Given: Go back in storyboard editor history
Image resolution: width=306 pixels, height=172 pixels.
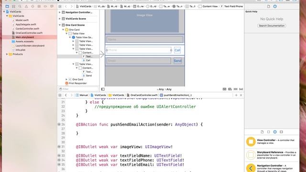Looking at the screenshot, I should [66, 6].
